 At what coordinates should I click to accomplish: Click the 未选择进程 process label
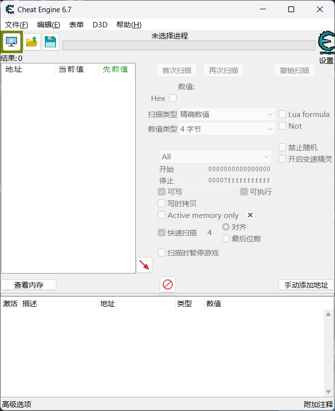pos(169,36)
